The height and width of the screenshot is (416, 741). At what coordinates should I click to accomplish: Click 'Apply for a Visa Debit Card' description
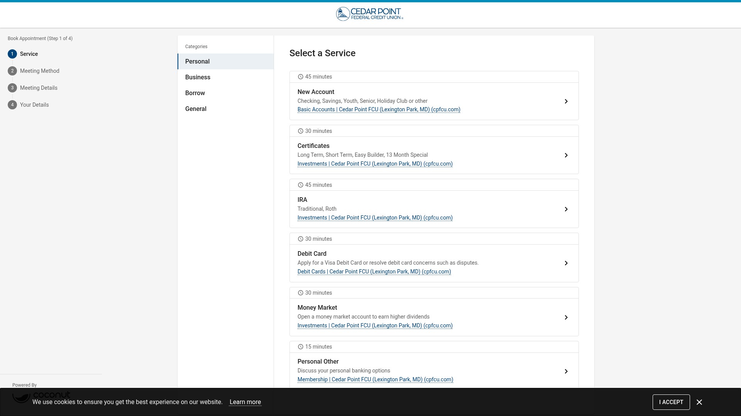[x=388, y=263]
